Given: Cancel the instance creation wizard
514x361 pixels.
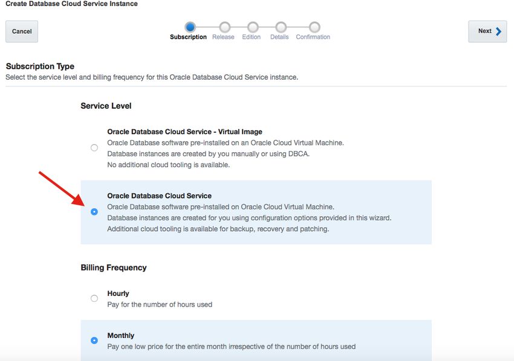Looking at the screenshot, I should (x=22, y=31).
